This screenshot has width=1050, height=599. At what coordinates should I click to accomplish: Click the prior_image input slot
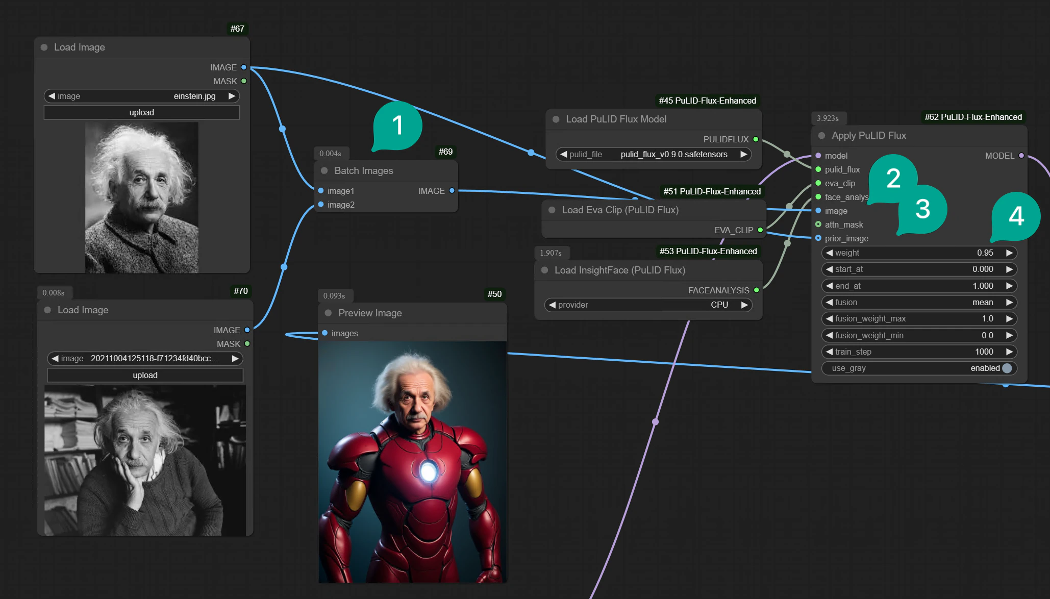(x=818, y=238)
